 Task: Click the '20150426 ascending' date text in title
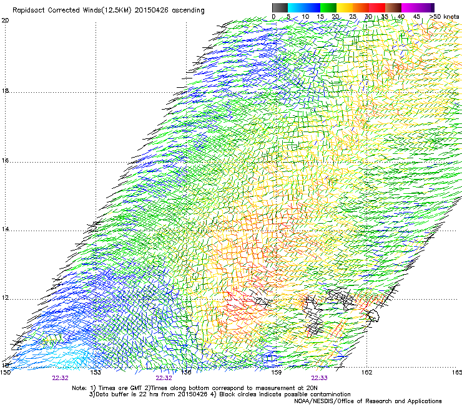click(x=169, y=11)
